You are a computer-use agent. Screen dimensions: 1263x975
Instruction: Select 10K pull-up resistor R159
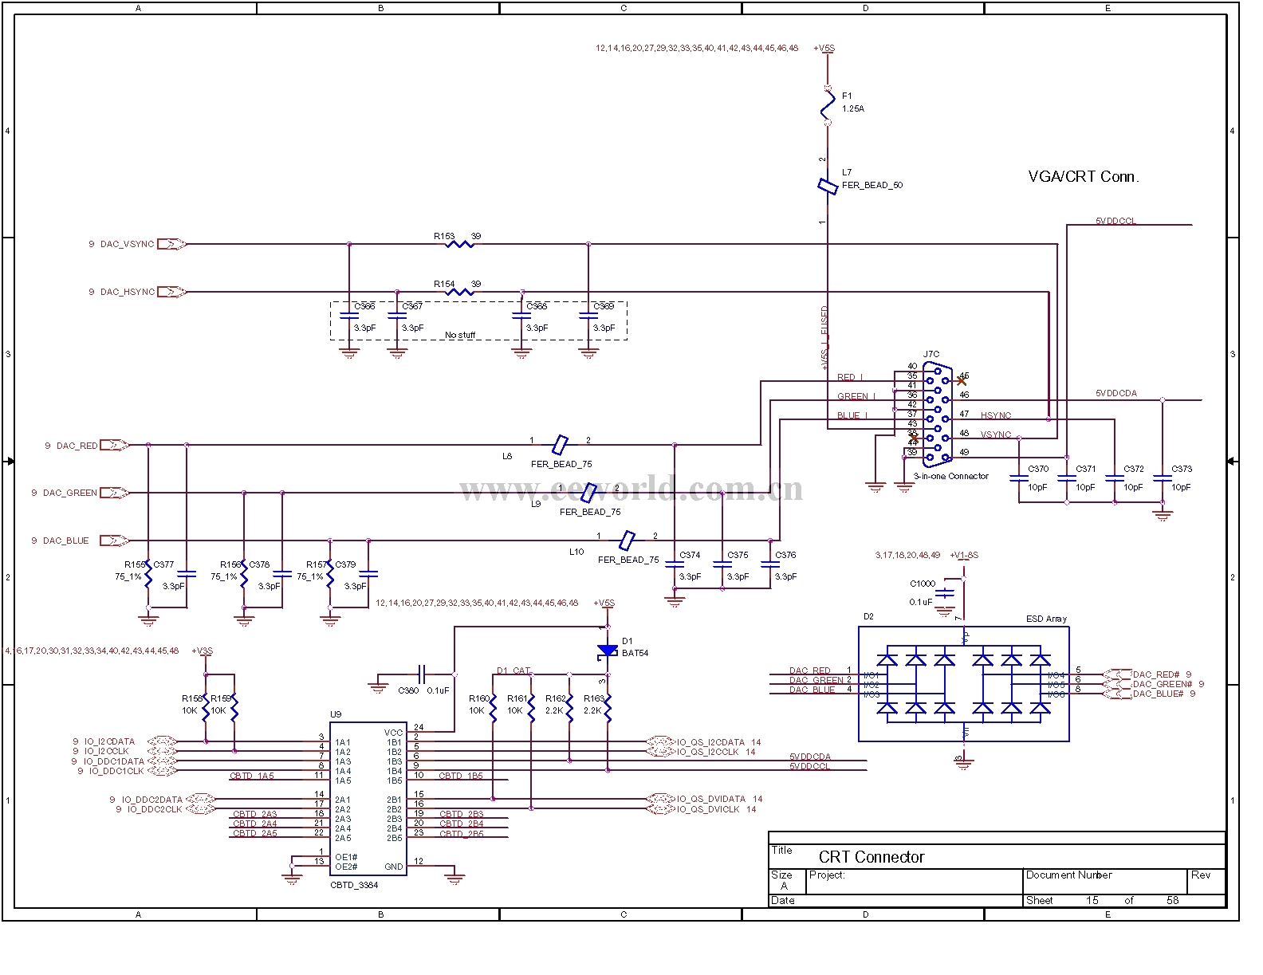point(234,708)
